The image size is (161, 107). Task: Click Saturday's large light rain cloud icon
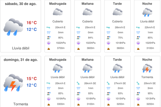tap(13, 27)
